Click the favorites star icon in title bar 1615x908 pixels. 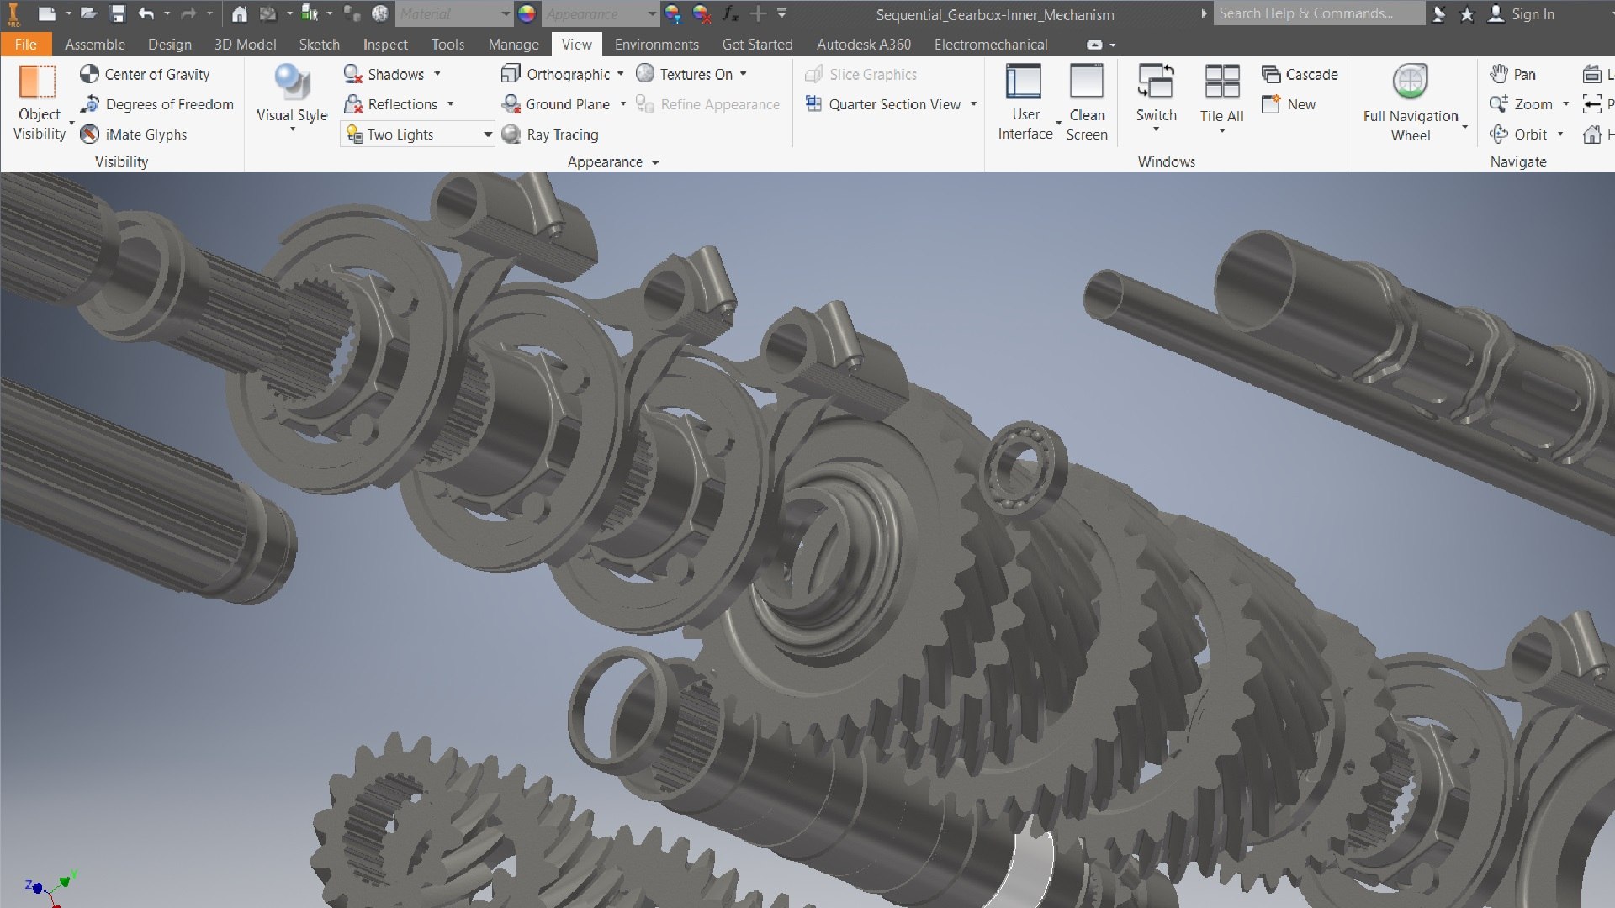point(1467,13)
